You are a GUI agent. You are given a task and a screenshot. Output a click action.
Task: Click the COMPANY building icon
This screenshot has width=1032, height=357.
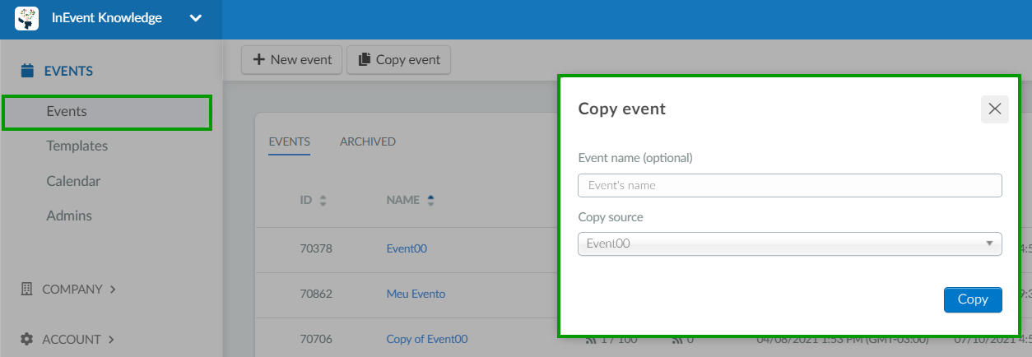[26, 290]
